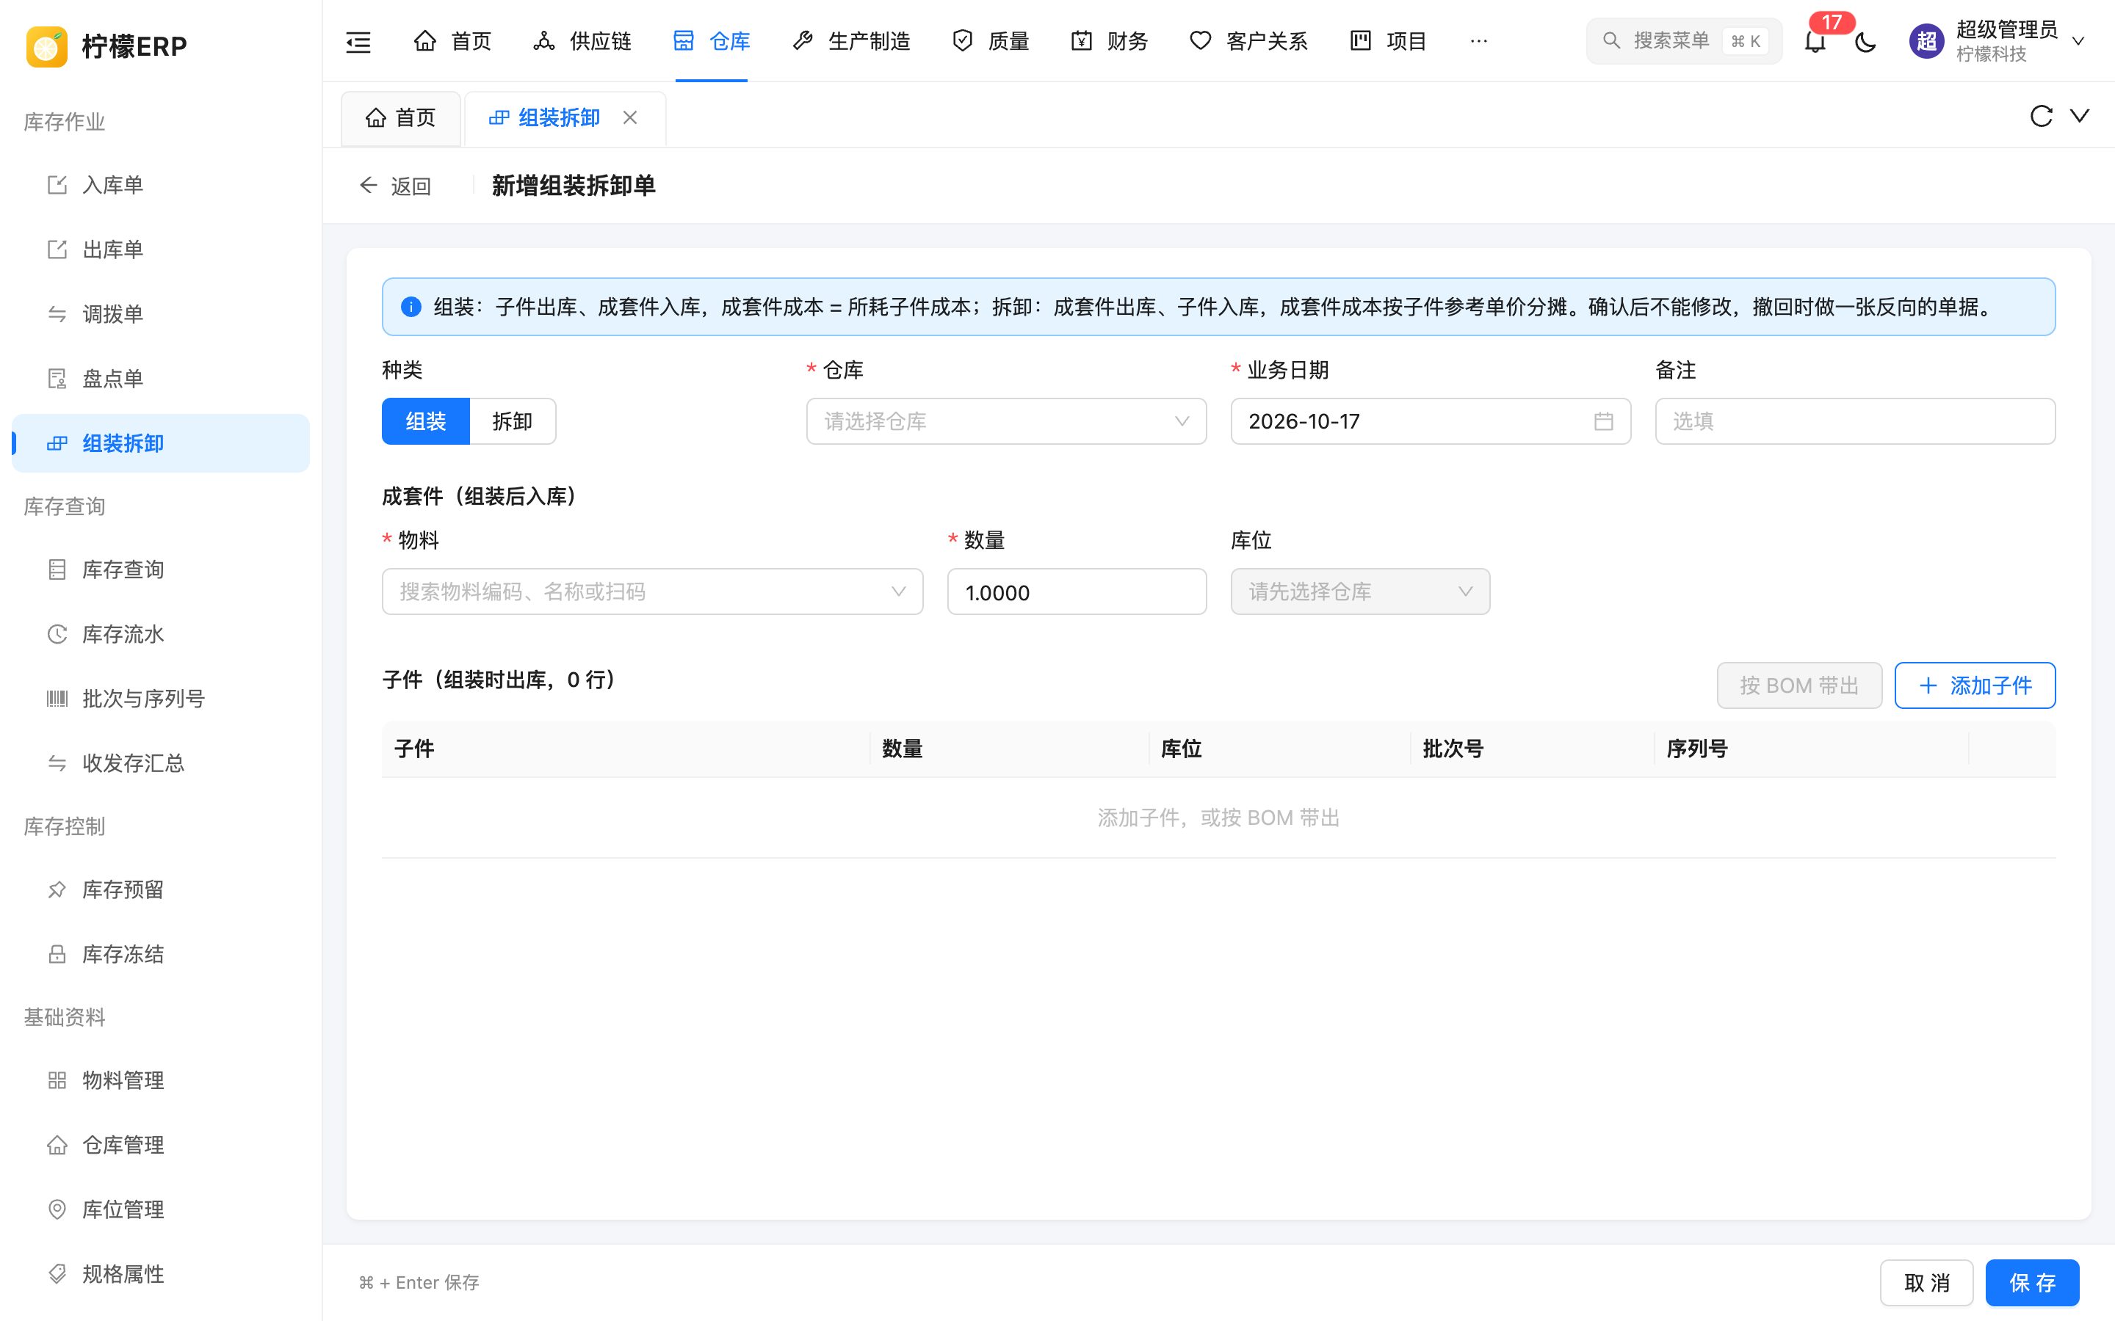Image resolution: width=2115 pixels, height=1321 pixels.
Task: Click the 库存冻结 lock icon
Action: [57, 954]
